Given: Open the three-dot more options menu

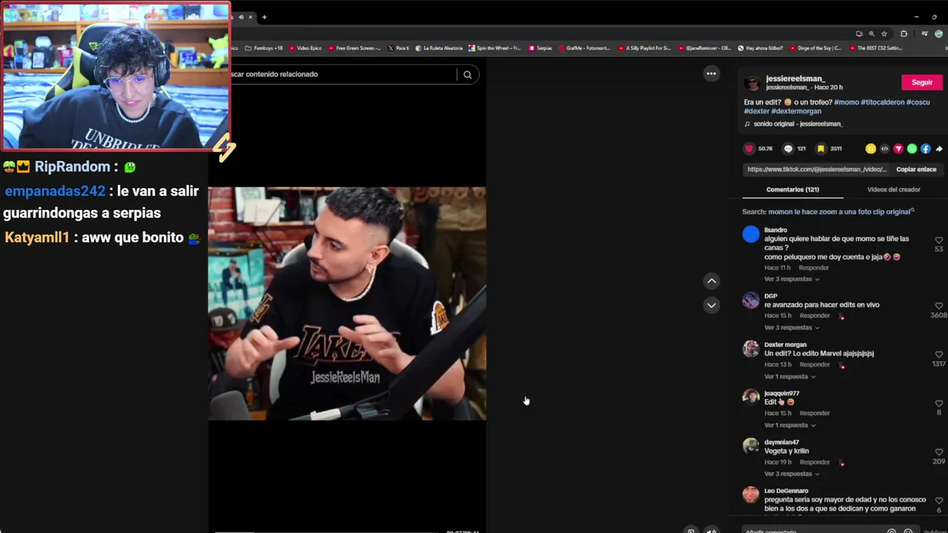Looking at the screenshot, I should coord(711,73).
